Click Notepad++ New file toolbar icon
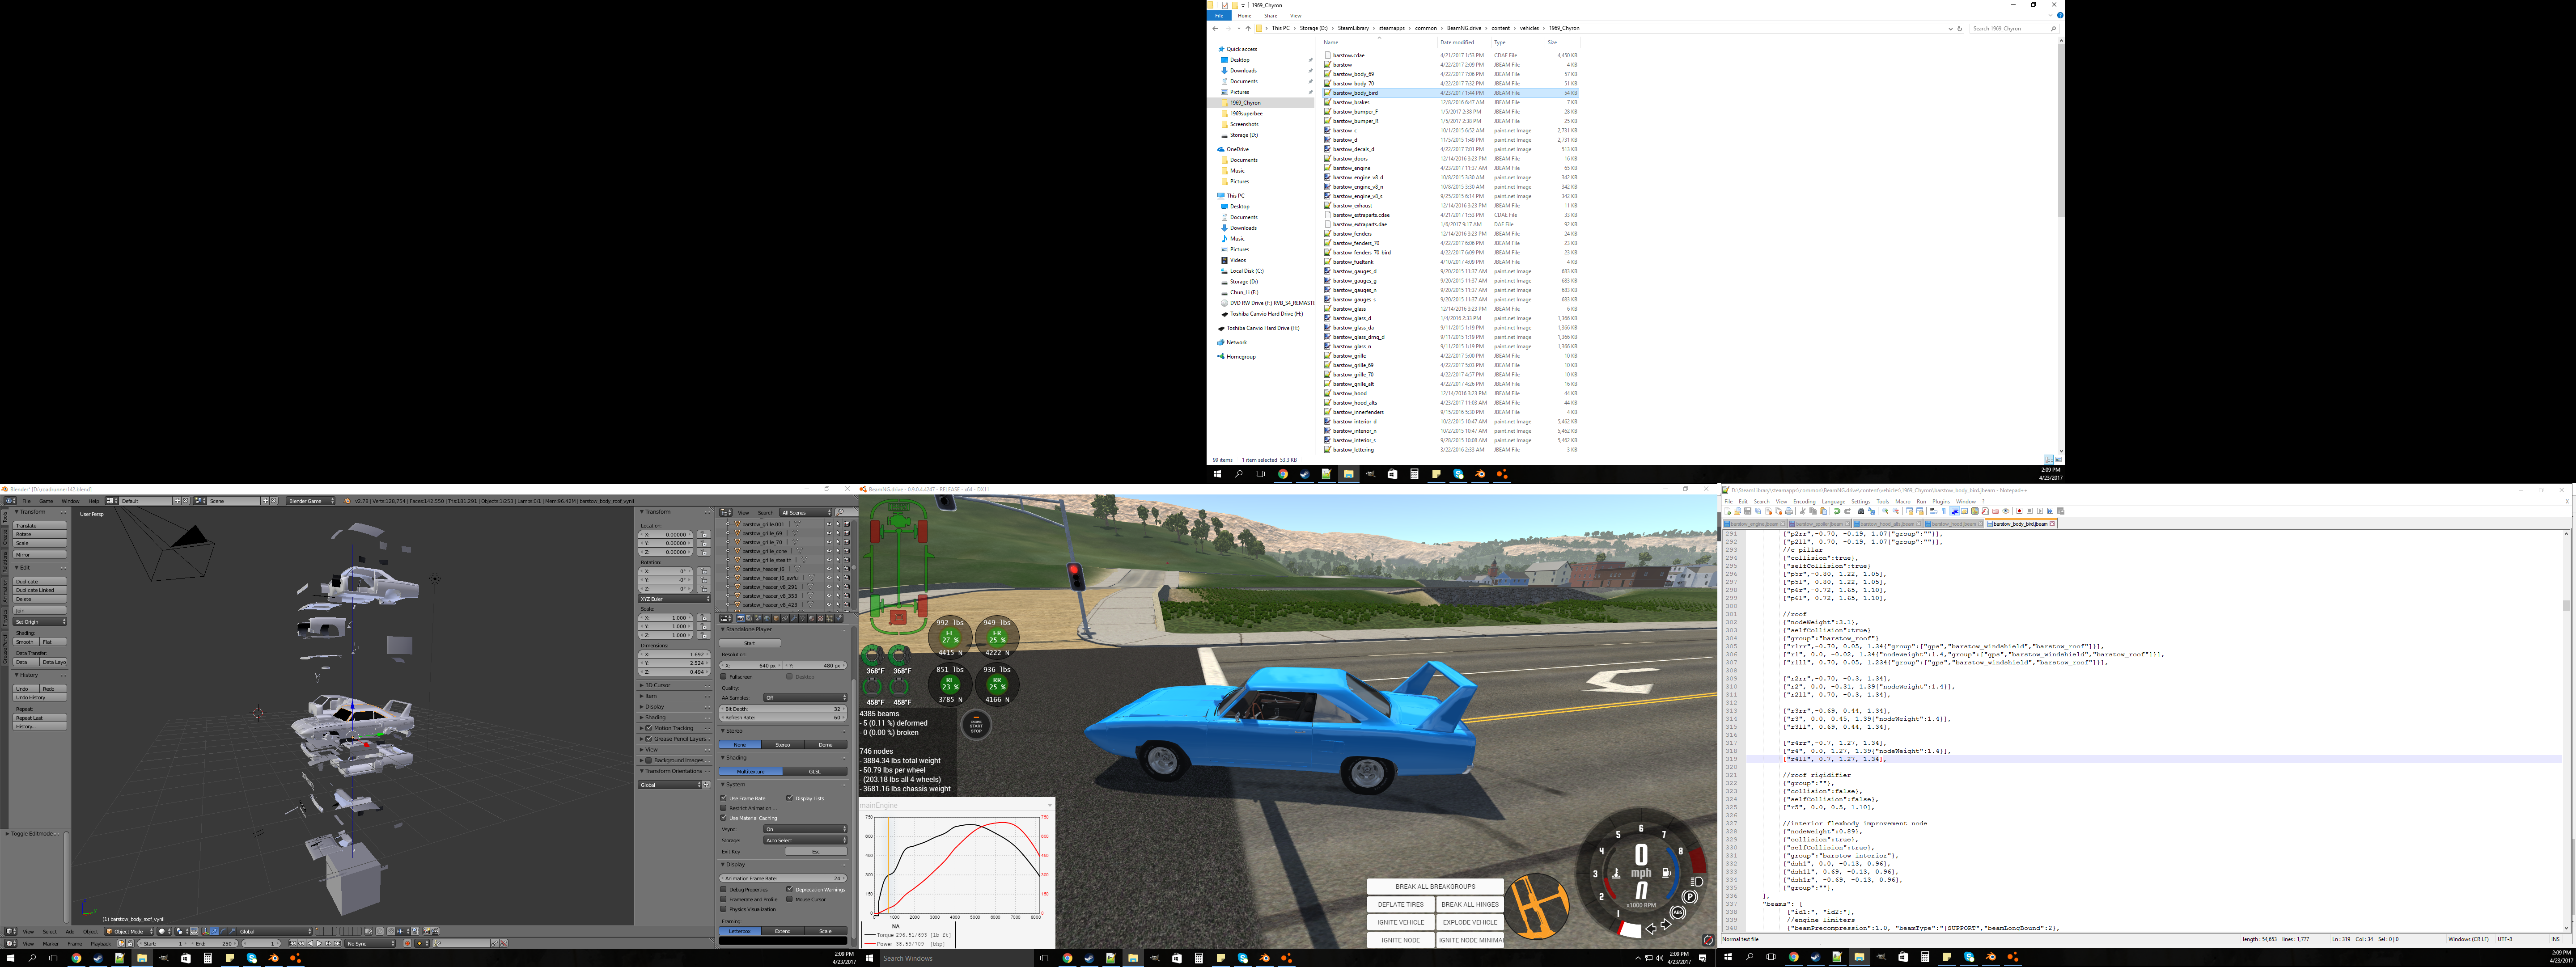2576x967 pixels. [1728, 511]
